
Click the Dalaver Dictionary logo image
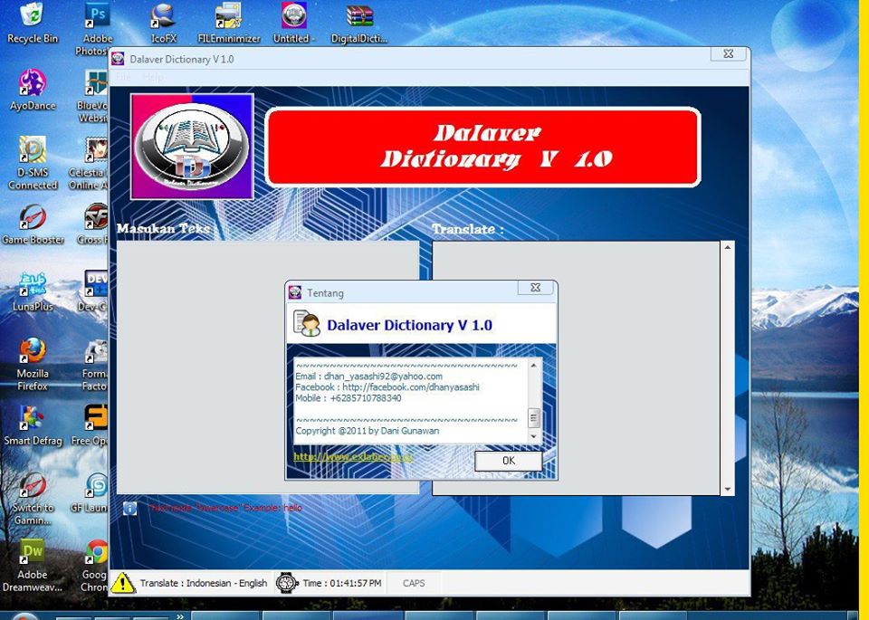(x=192, y=146)
